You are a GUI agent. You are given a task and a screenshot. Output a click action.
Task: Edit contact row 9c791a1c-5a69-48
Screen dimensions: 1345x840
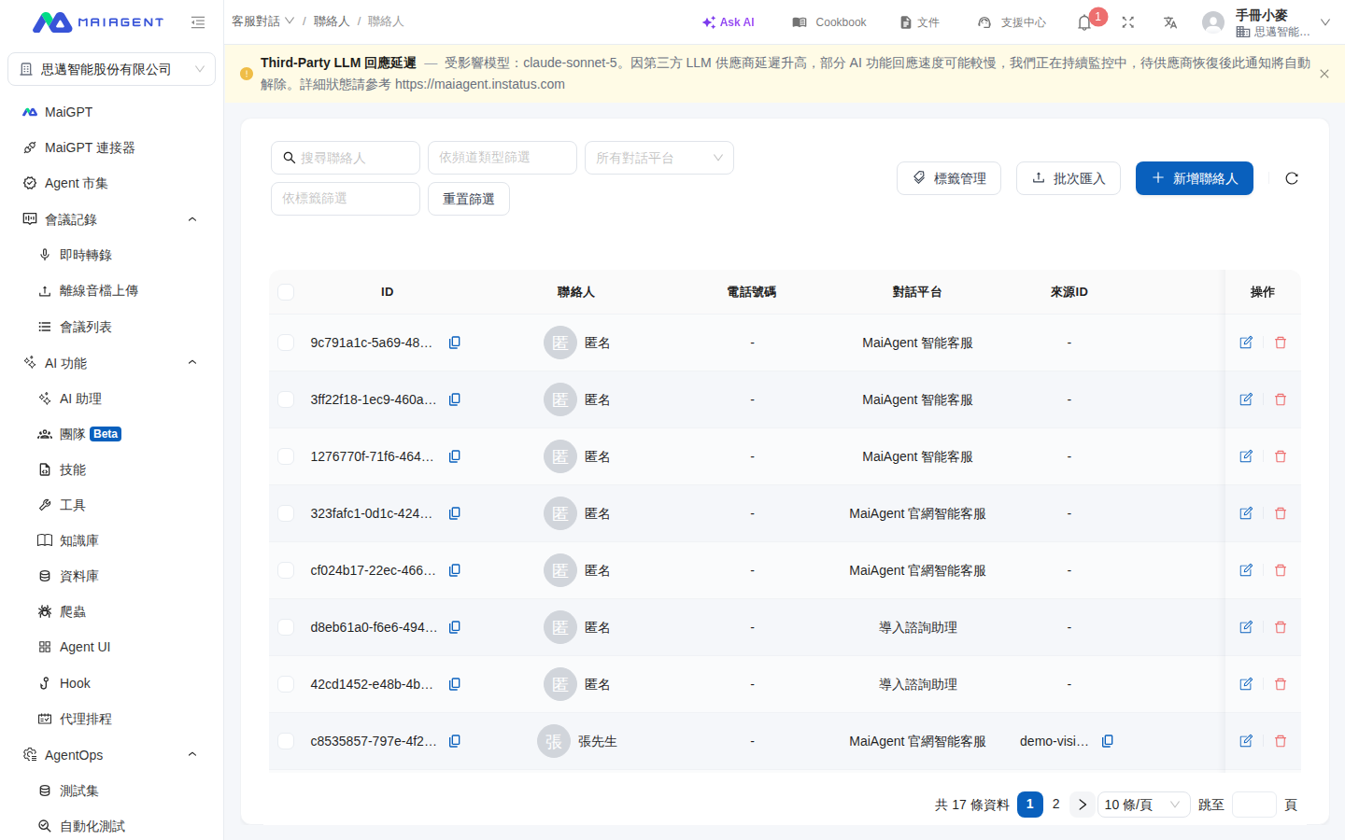point(1246,343)
